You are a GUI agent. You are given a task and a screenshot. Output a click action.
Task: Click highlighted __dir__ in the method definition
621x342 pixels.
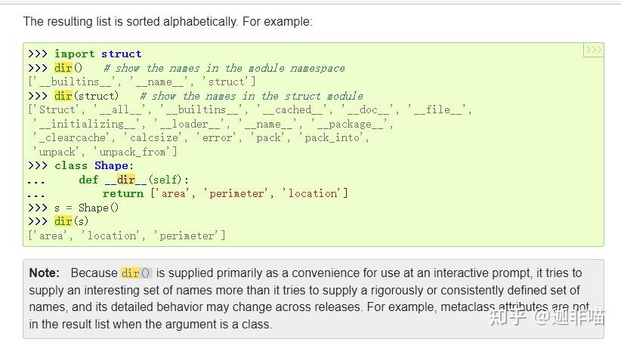125,180
